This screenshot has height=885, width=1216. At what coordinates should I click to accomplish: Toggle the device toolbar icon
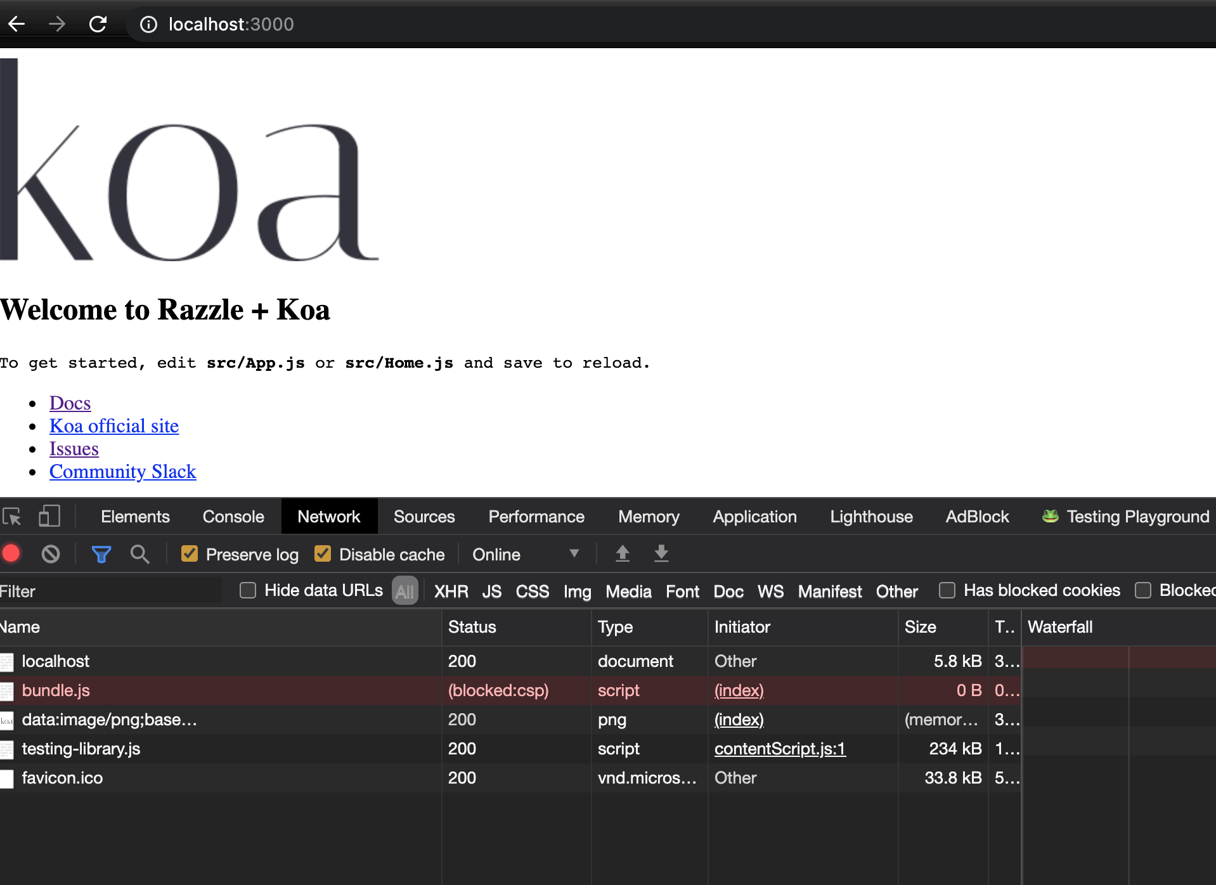point(49,516)
